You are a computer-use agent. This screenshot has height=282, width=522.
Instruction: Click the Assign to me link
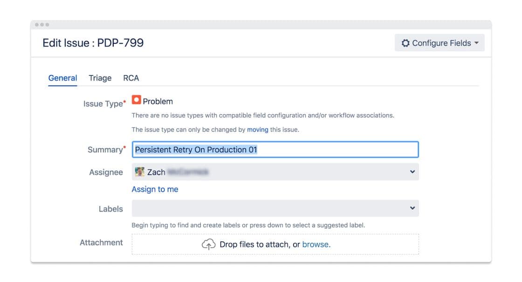coord(155,189)
